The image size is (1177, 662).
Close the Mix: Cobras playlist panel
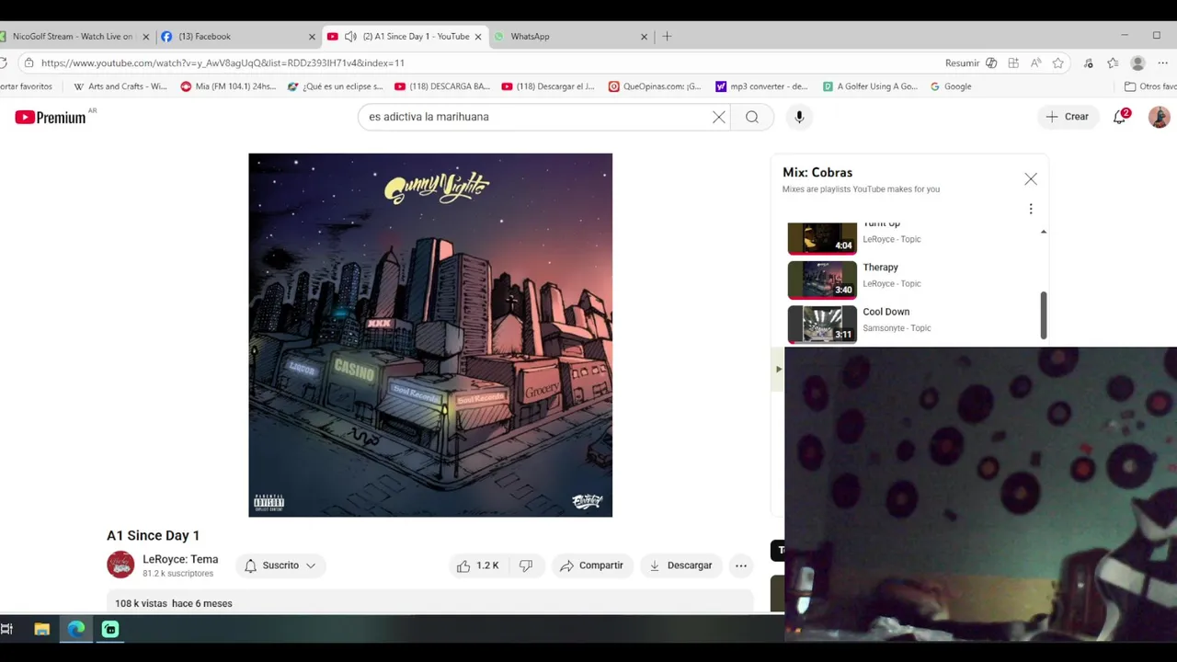(x=1031, y=179)
